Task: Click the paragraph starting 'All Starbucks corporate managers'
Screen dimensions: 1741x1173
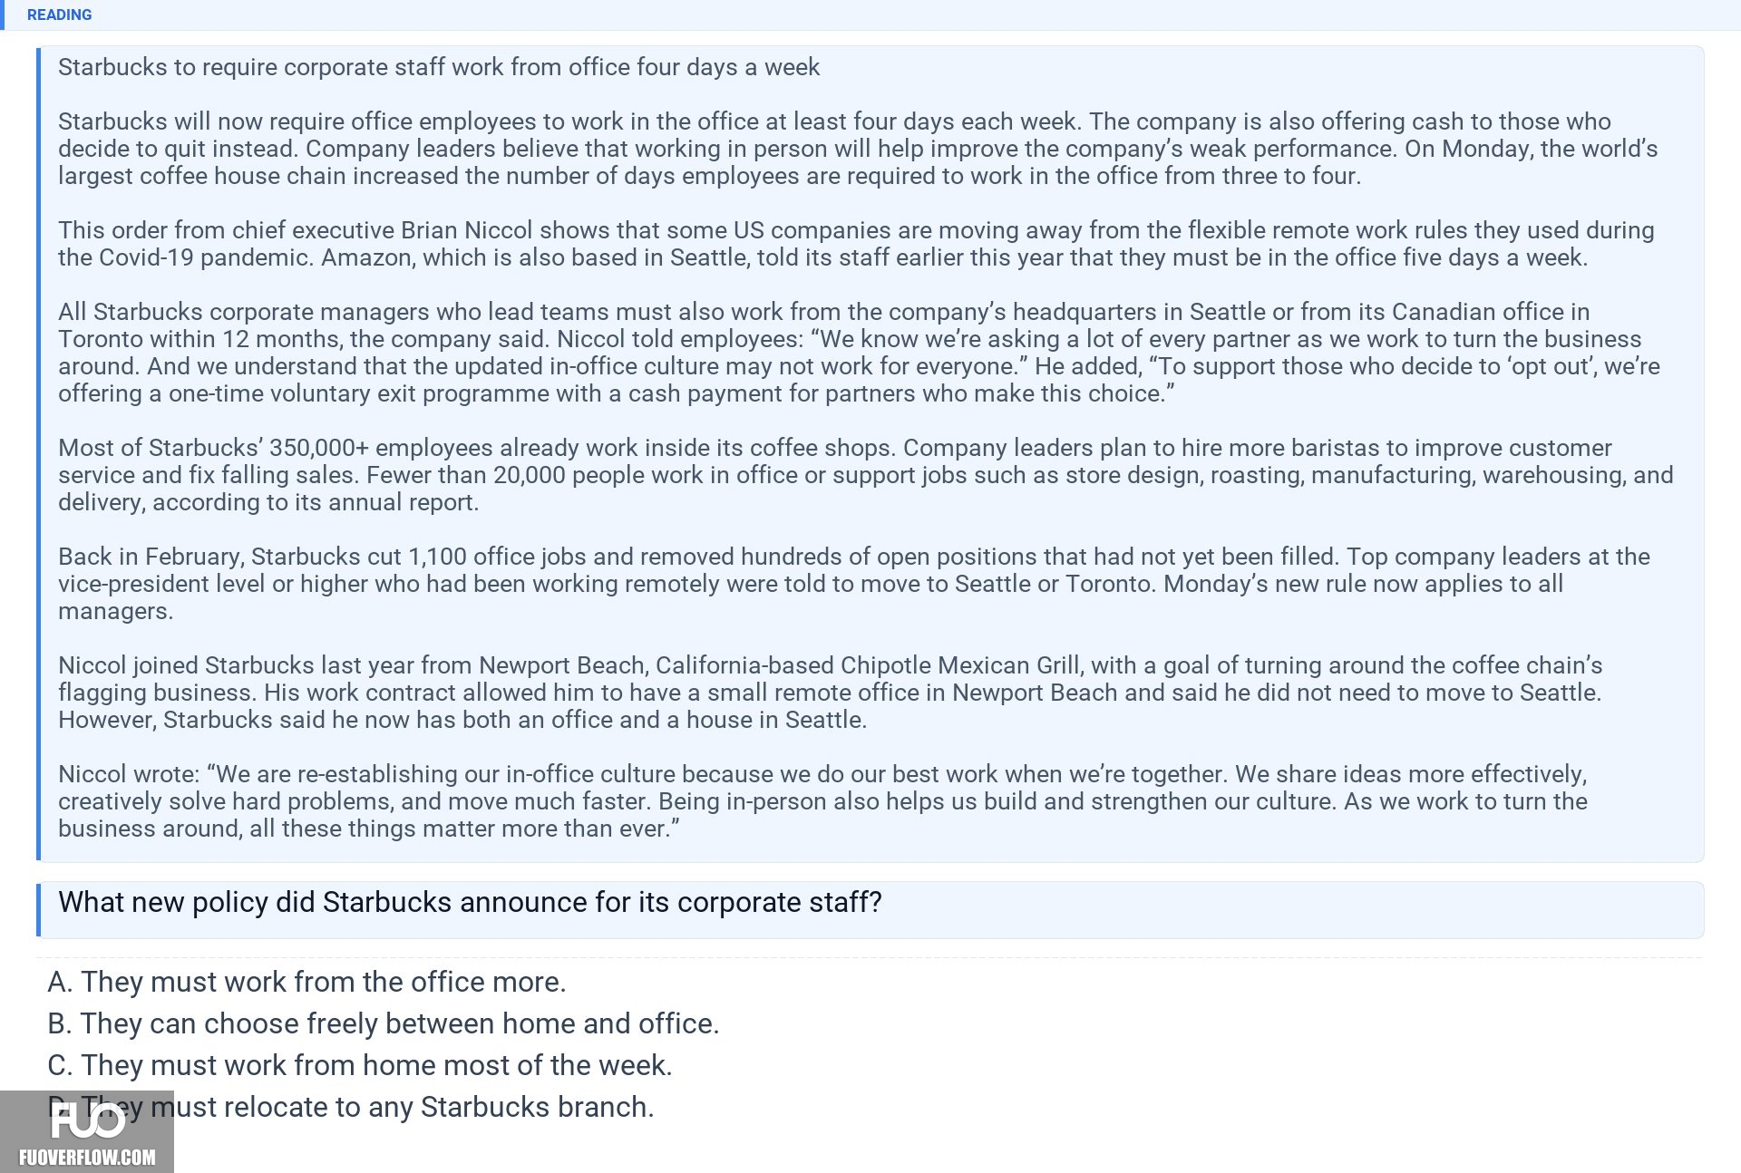Action: pos(859,353)
